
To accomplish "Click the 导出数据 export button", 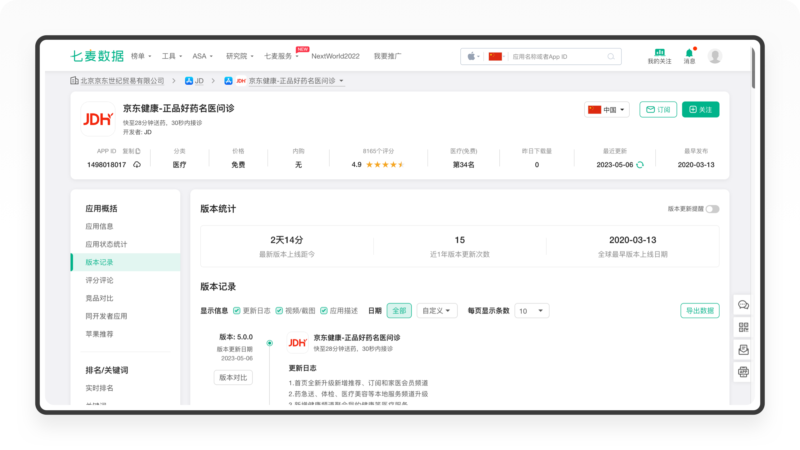I will (x=700, y=311).
